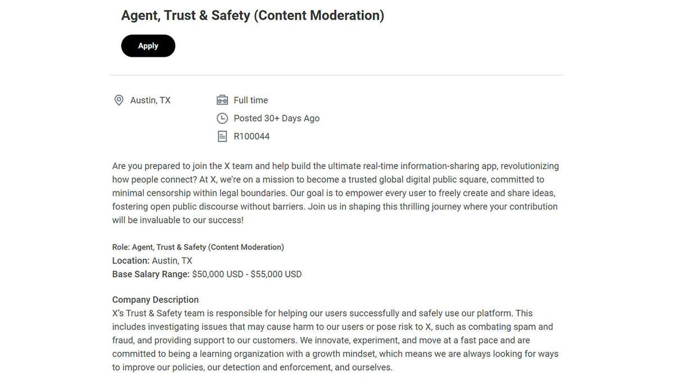This screenshot has height=379, width=674.
Task: Click Austin, TX beside the pin icon
Action: tap(151, 101)
